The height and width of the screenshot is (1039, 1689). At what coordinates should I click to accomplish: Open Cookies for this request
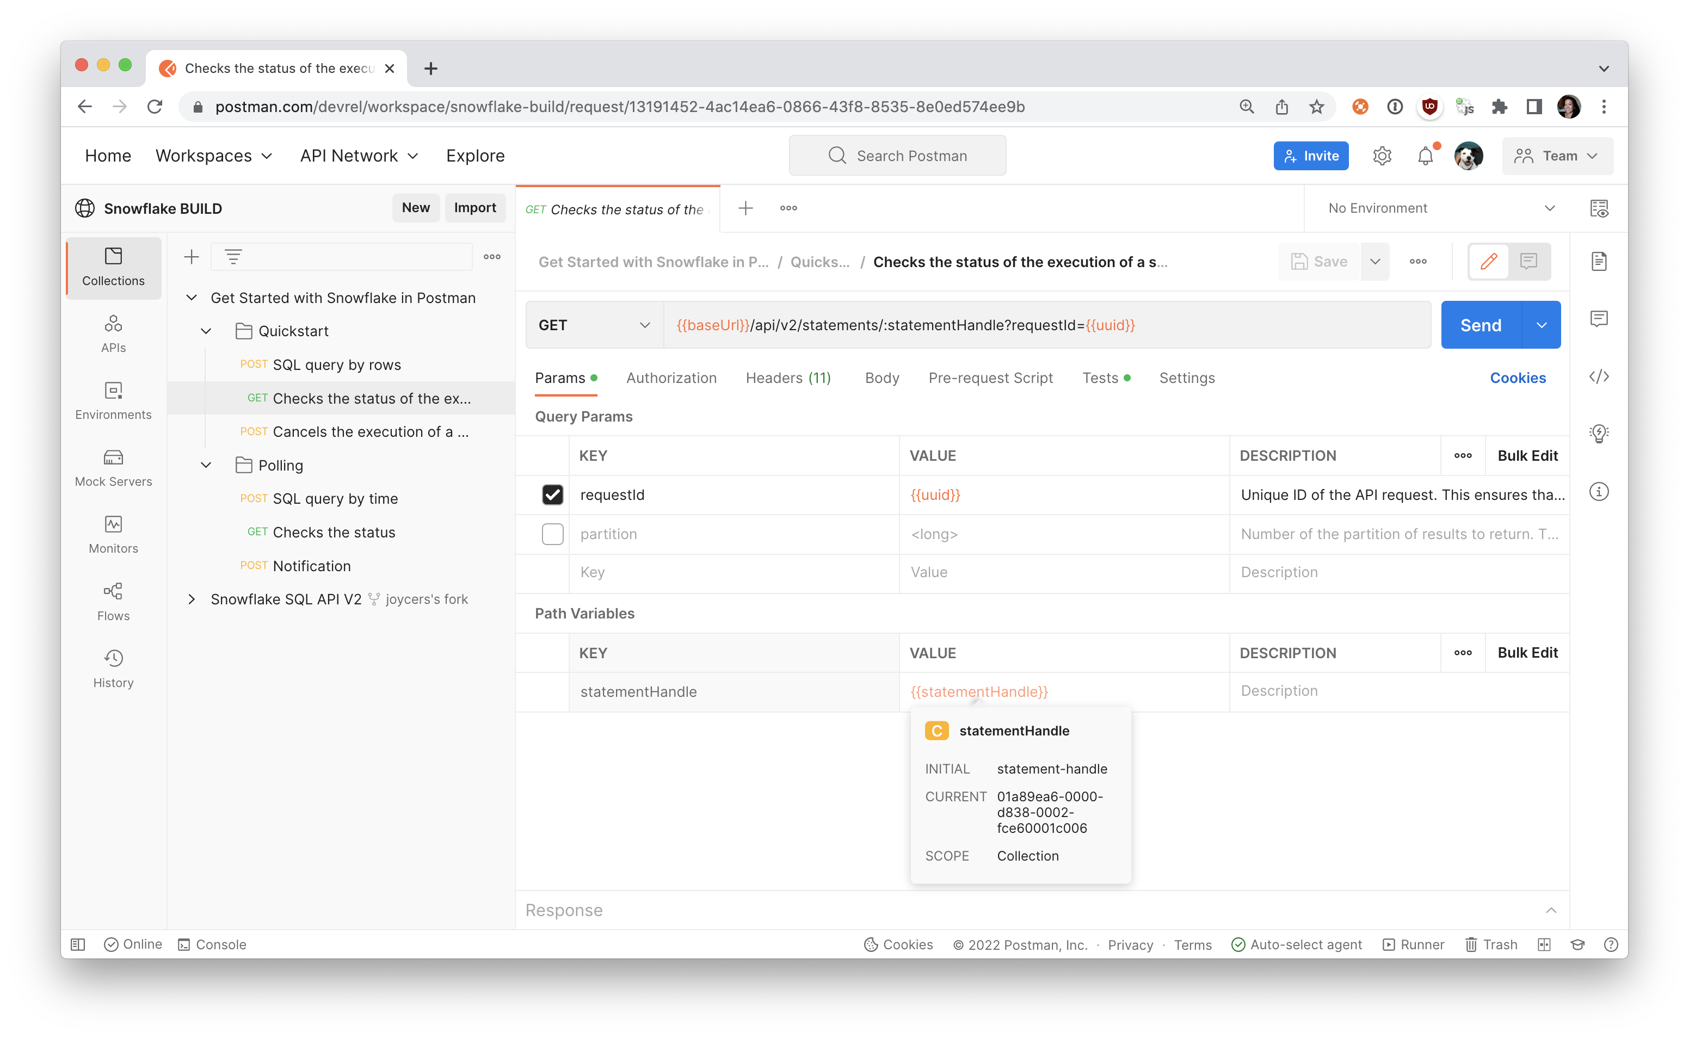(1518, 378)
